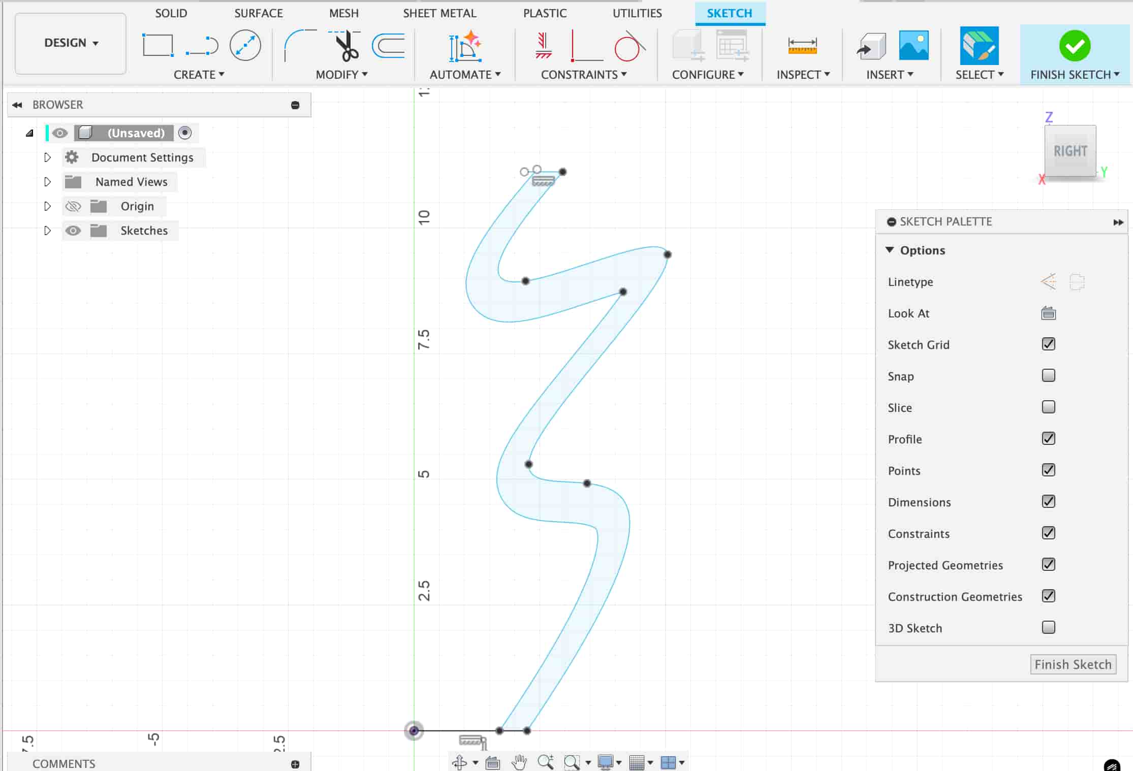Switch to the MESH tab
The image size is (1133, 771).
(344, 13)
